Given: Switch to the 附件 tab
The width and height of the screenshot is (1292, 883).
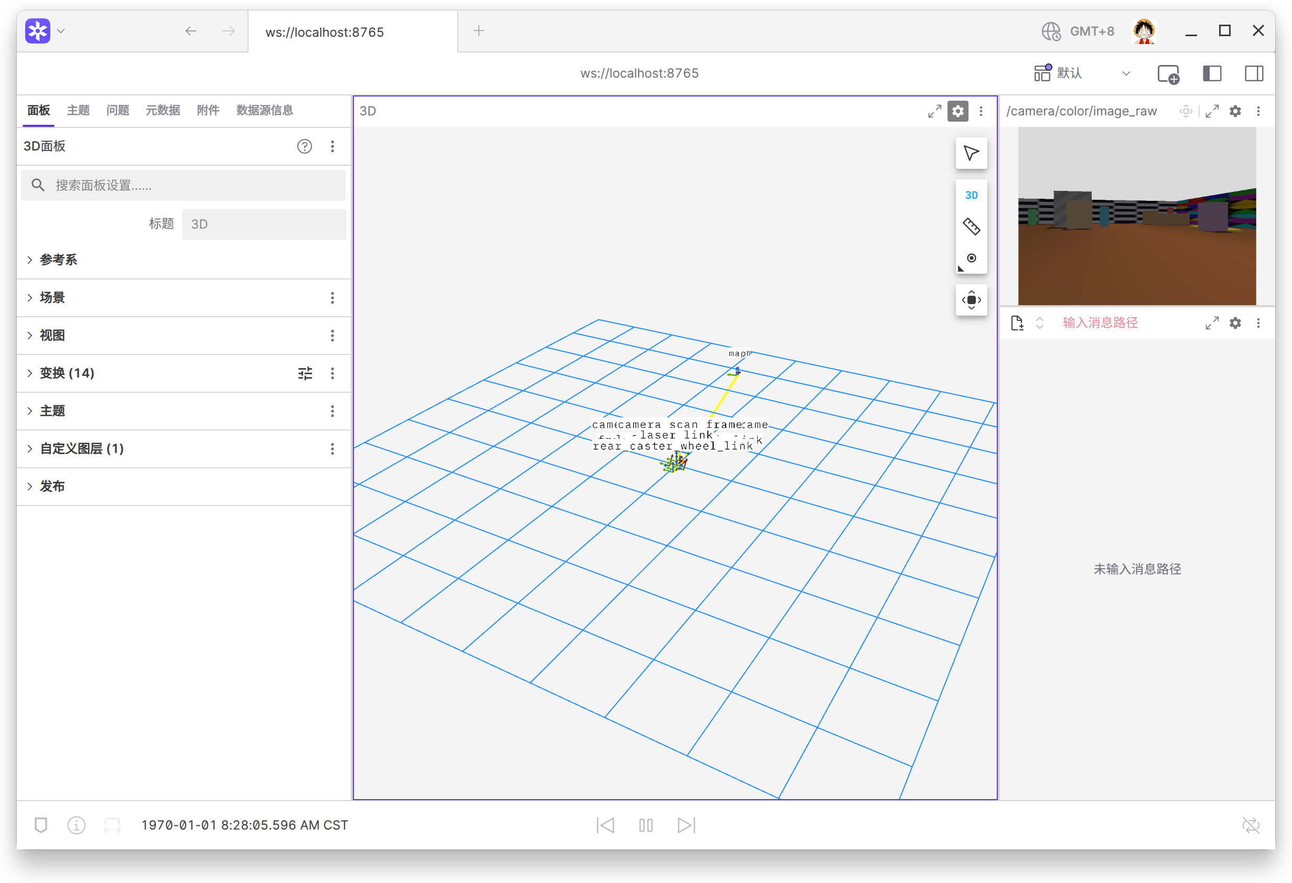Looking at the screenshot, I should pyautogui.click(x=208, y=110).
